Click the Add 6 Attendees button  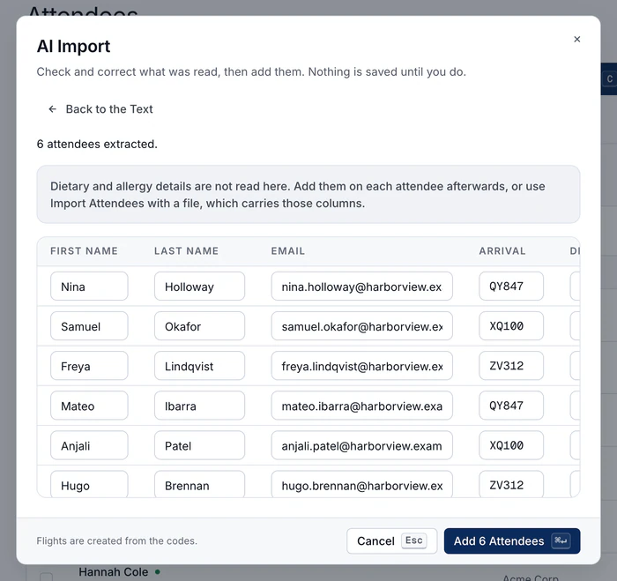512,540
